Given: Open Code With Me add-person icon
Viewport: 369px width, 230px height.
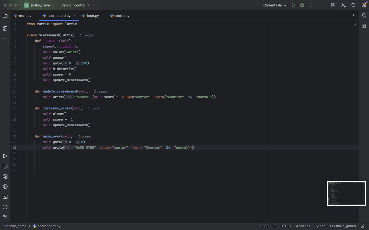Looking at the screenshot, I should 343,5.
